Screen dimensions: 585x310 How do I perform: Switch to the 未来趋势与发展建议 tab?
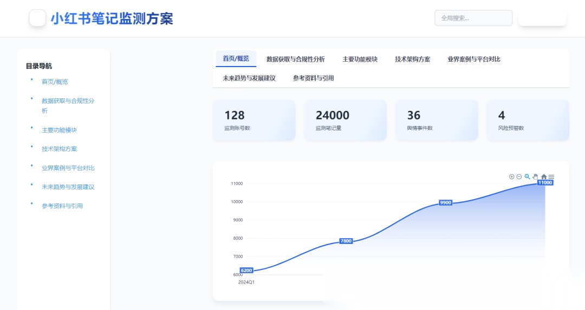[x=249, y=78]
